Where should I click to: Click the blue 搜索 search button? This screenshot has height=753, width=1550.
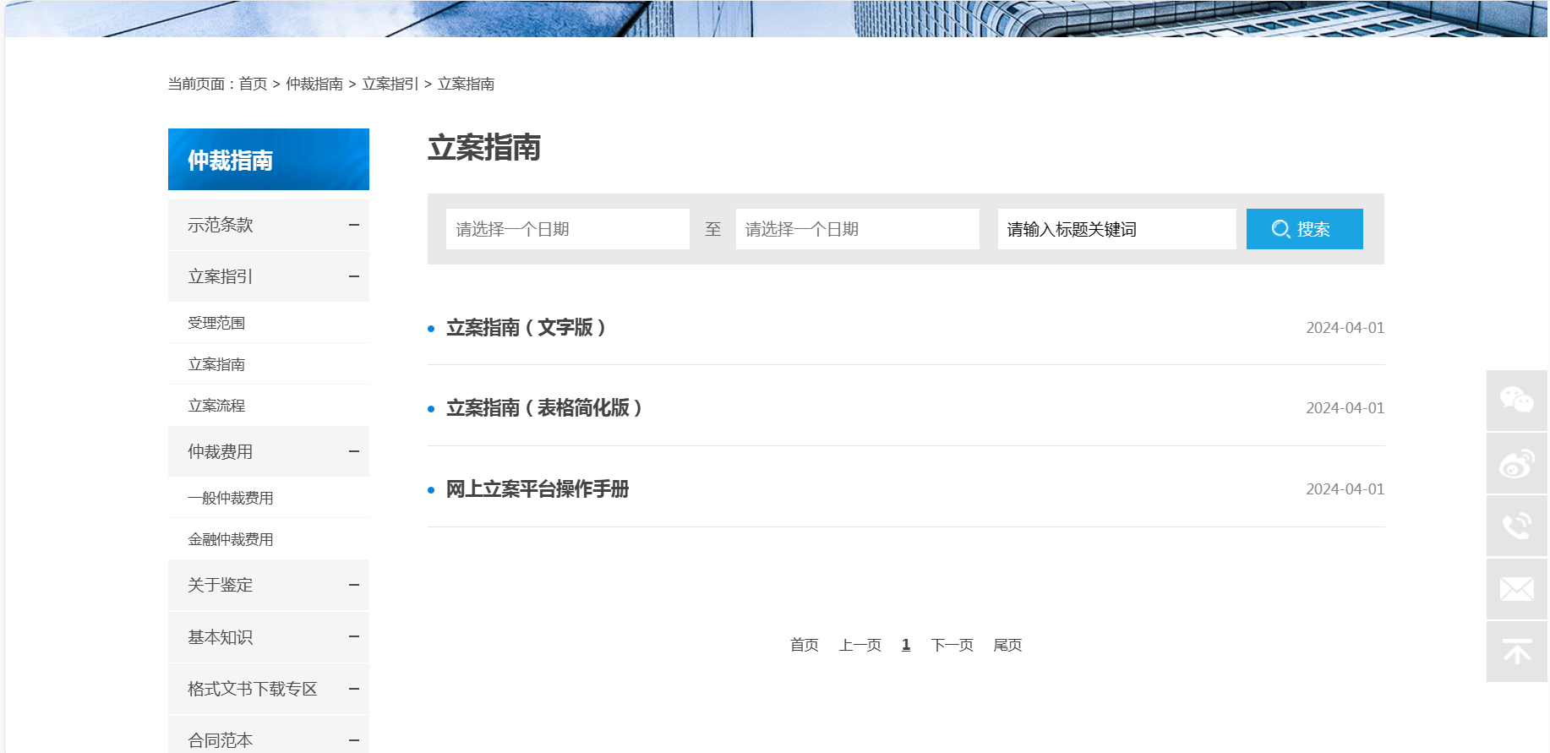(1303, 229)
